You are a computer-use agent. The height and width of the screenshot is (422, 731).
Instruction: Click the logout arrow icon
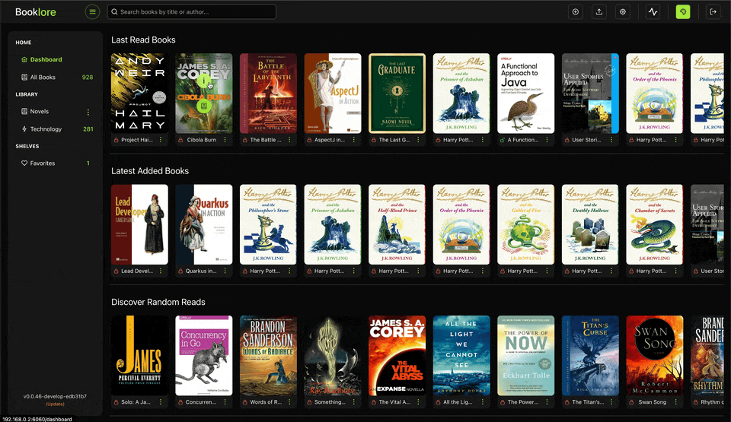point(713,11)
